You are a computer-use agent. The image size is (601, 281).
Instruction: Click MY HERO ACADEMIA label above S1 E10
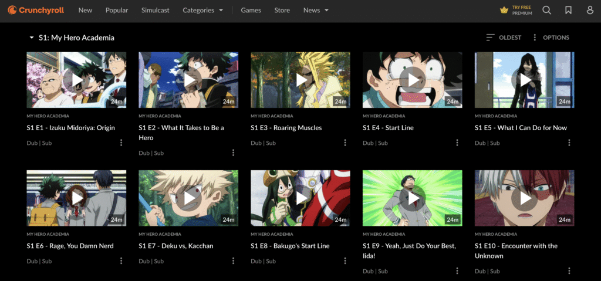pyautogui.click(x=496, y=234)
